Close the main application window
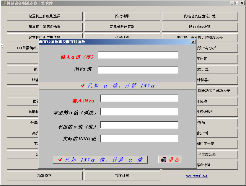The image size is (246, 186). pos(242,3)
